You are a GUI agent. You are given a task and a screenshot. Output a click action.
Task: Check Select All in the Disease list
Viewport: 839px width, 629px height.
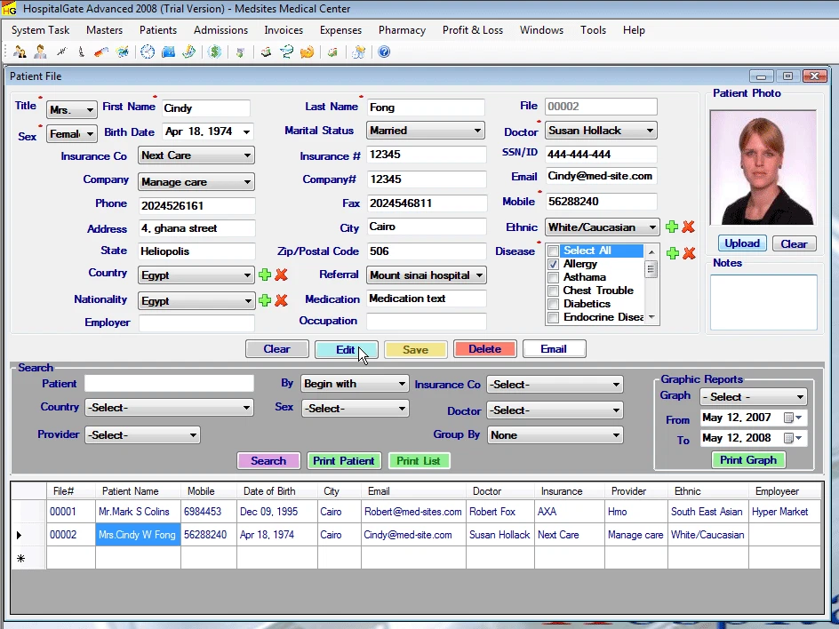[x=553, y=250]
